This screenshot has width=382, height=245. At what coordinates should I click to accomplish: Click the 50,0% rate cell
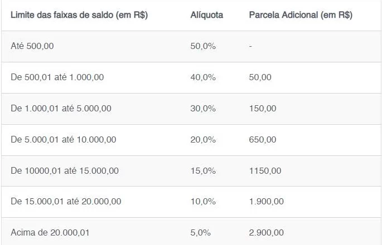tap(203, 46)
